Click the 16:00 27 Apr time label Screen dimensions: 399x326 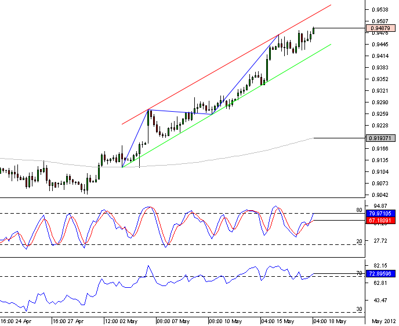point(68,321)
